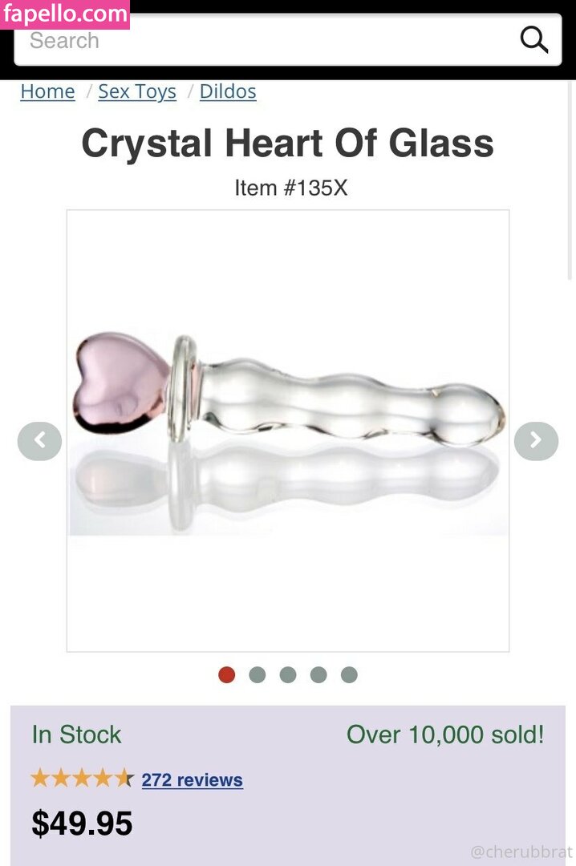576x866 pixels.
Task: Click the magnifying glass search icon
Action: 534,40
